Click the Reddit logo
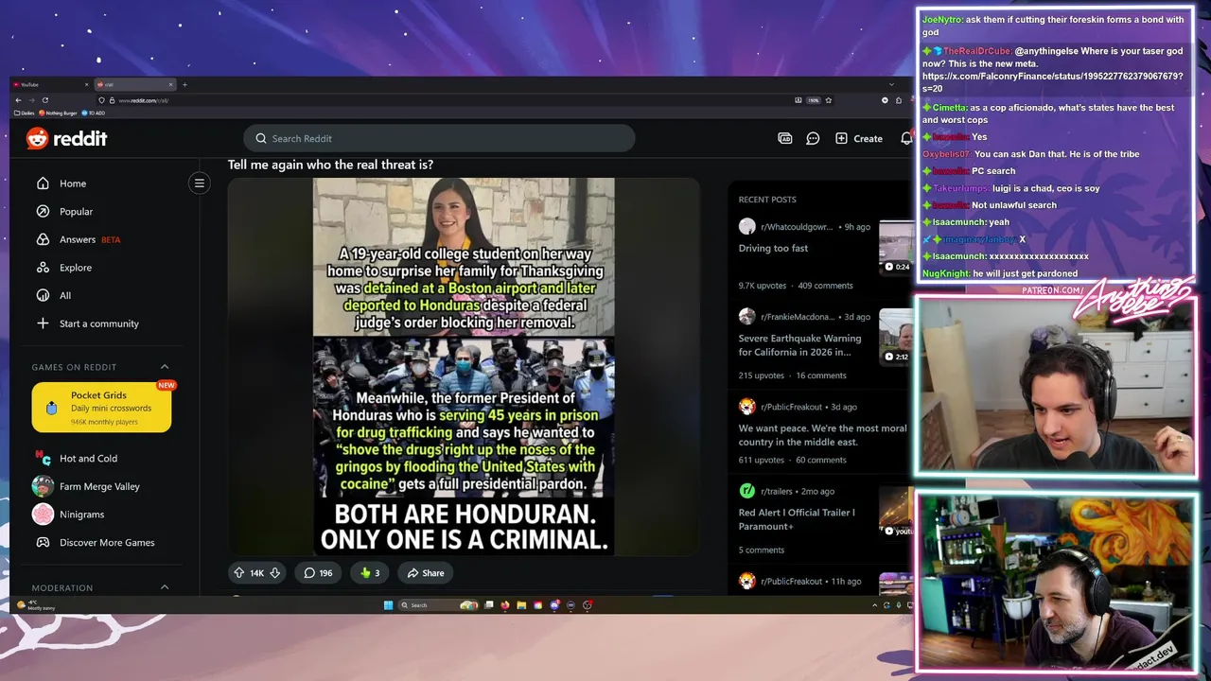 (x=66, y=138)
